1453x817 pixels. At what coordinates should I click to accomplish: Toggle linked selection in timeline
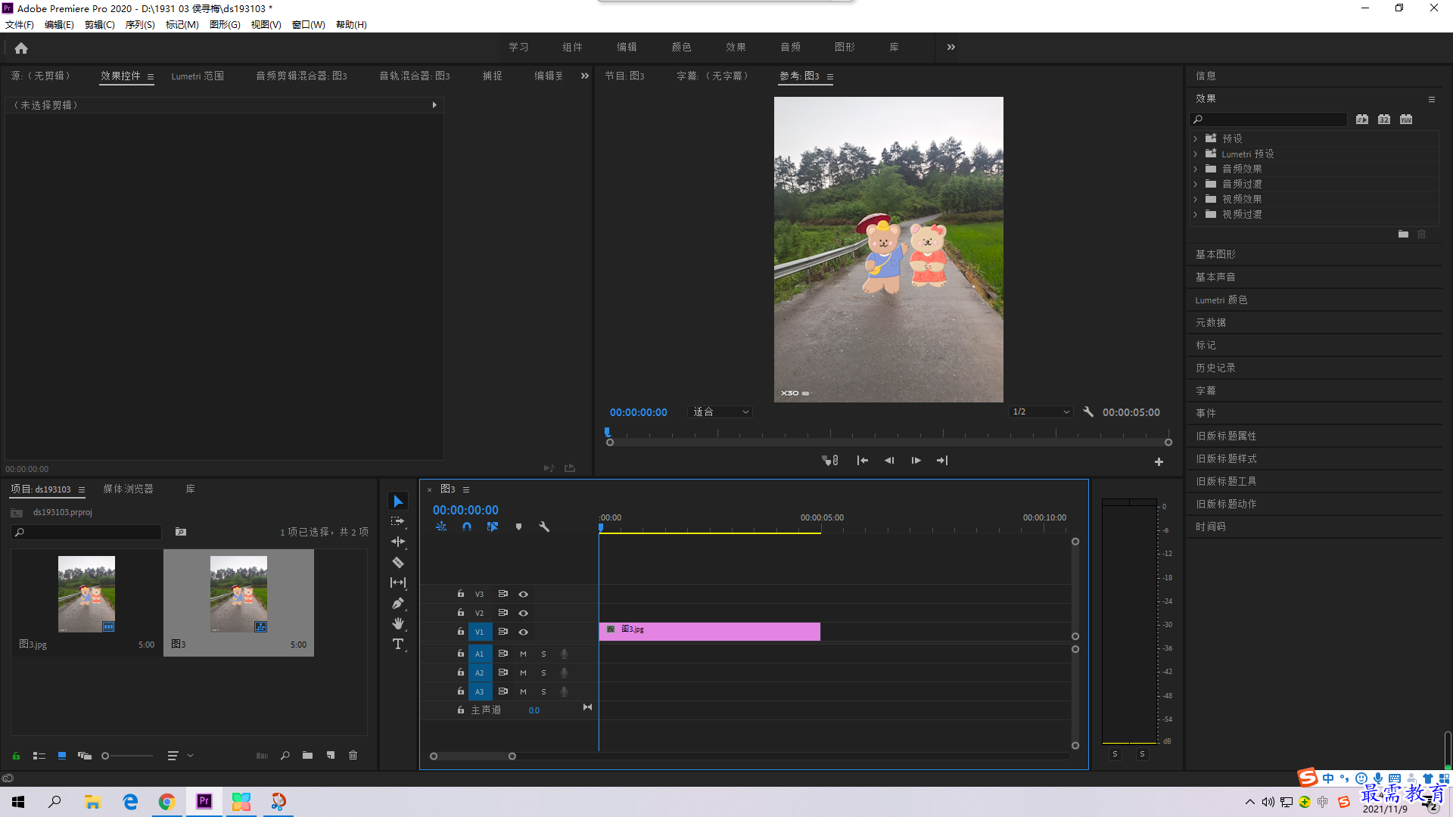click(493, 527)
